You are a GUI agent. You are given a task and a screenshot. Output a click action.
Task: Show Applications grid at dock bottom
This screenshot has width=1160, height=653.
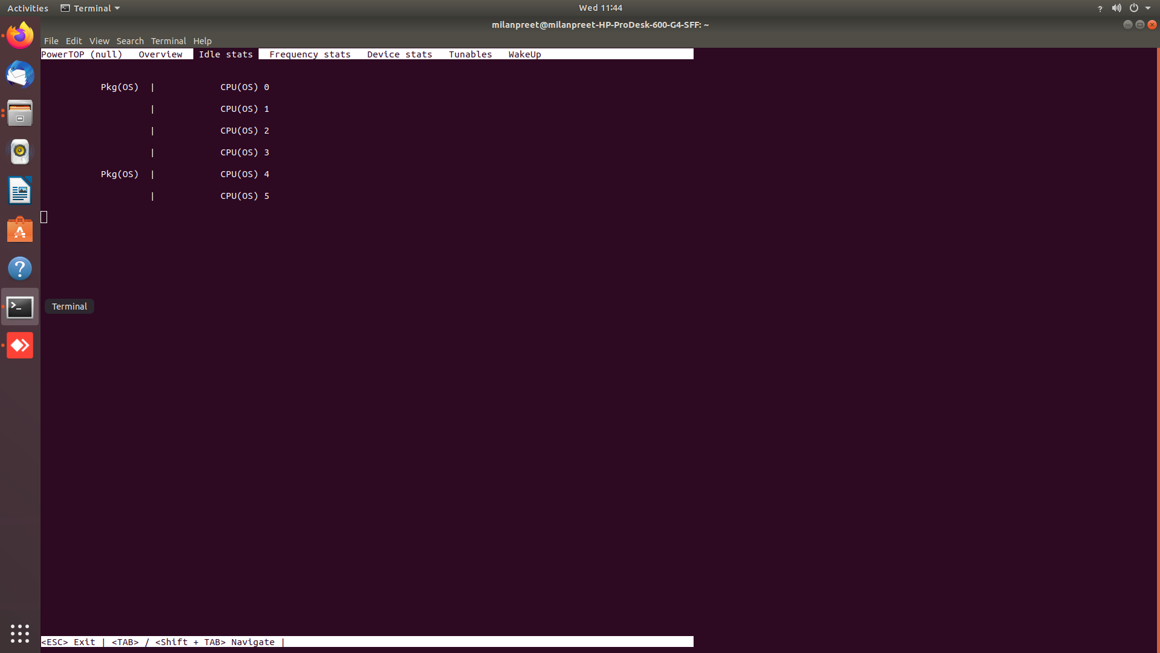point(20,633)
